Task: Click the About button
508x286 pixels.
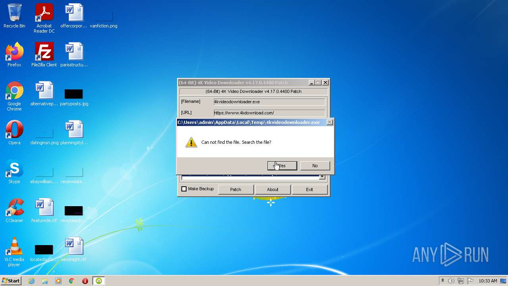Action: tap(273, 189)
